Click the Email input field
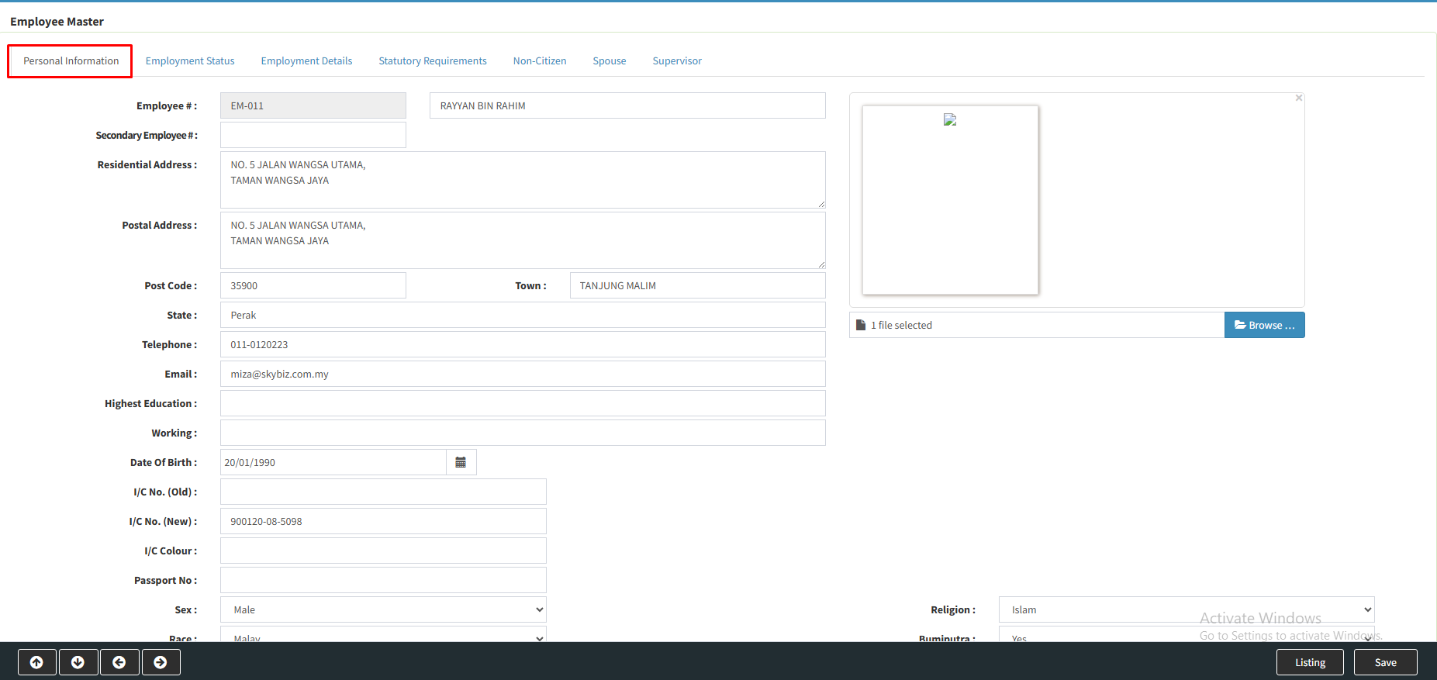1437x680 pixels. point(523,374)
